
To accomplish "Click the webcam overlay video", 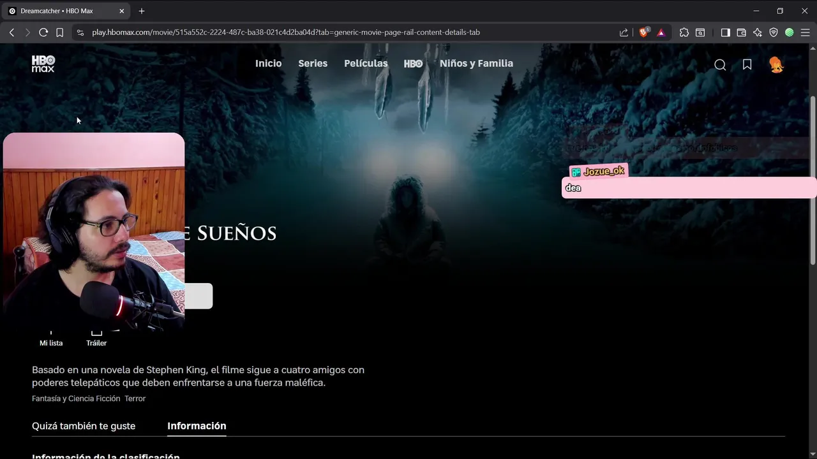I will click(x=94, y=231).
